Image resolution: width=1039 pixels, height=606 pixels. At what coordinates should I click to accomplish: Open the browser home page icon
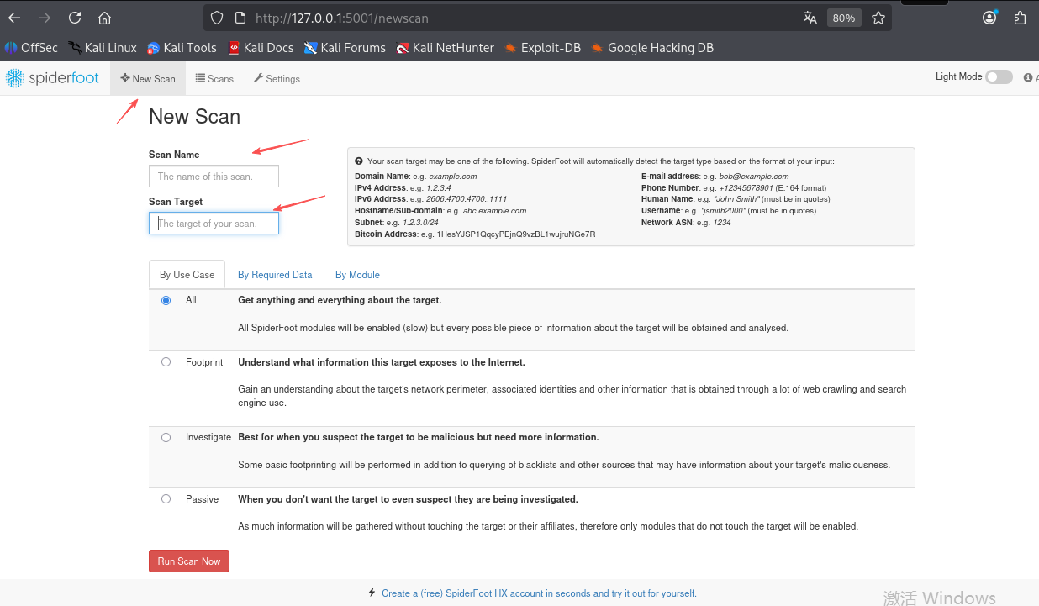pos(104,18)
